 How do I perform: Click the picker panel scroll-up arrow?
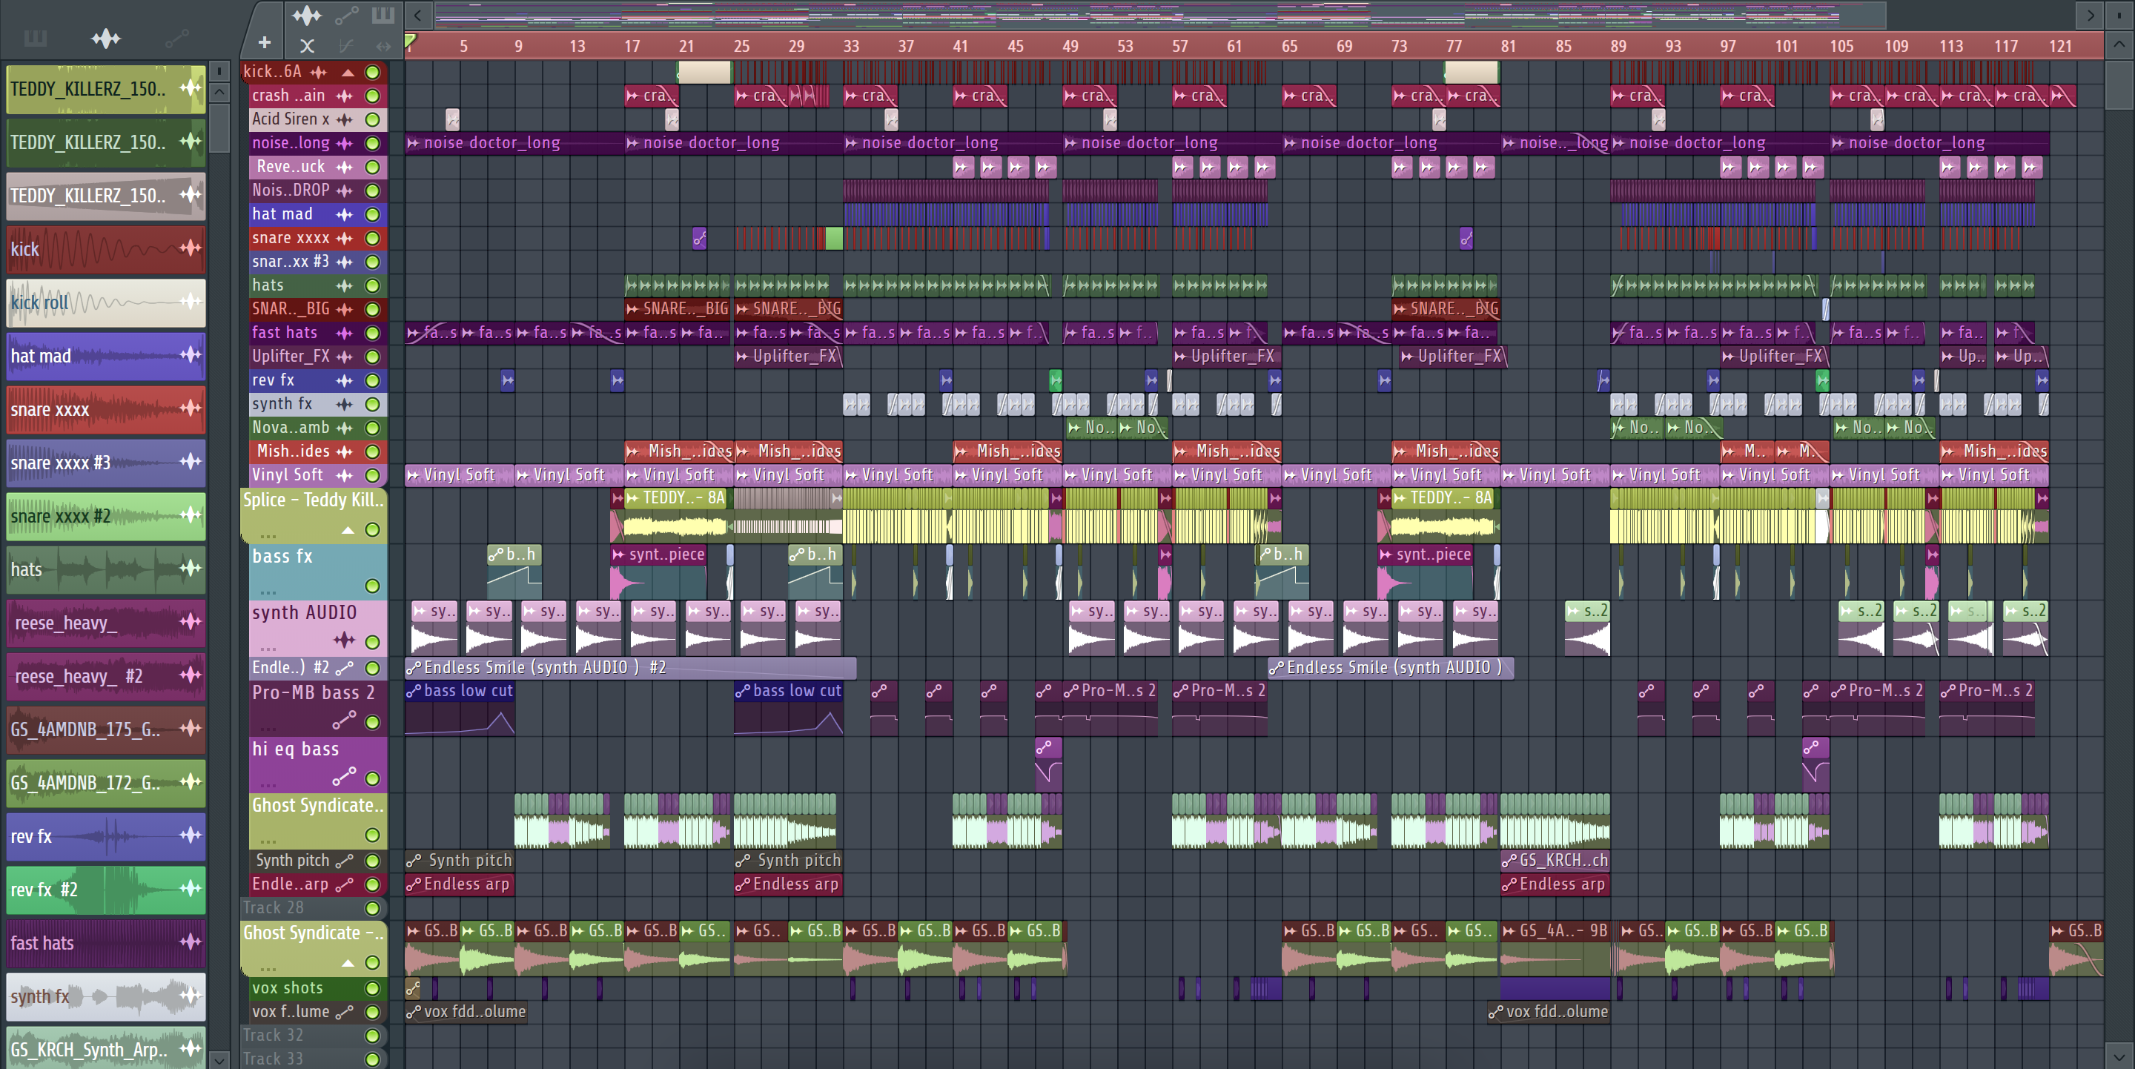(219, 91)
